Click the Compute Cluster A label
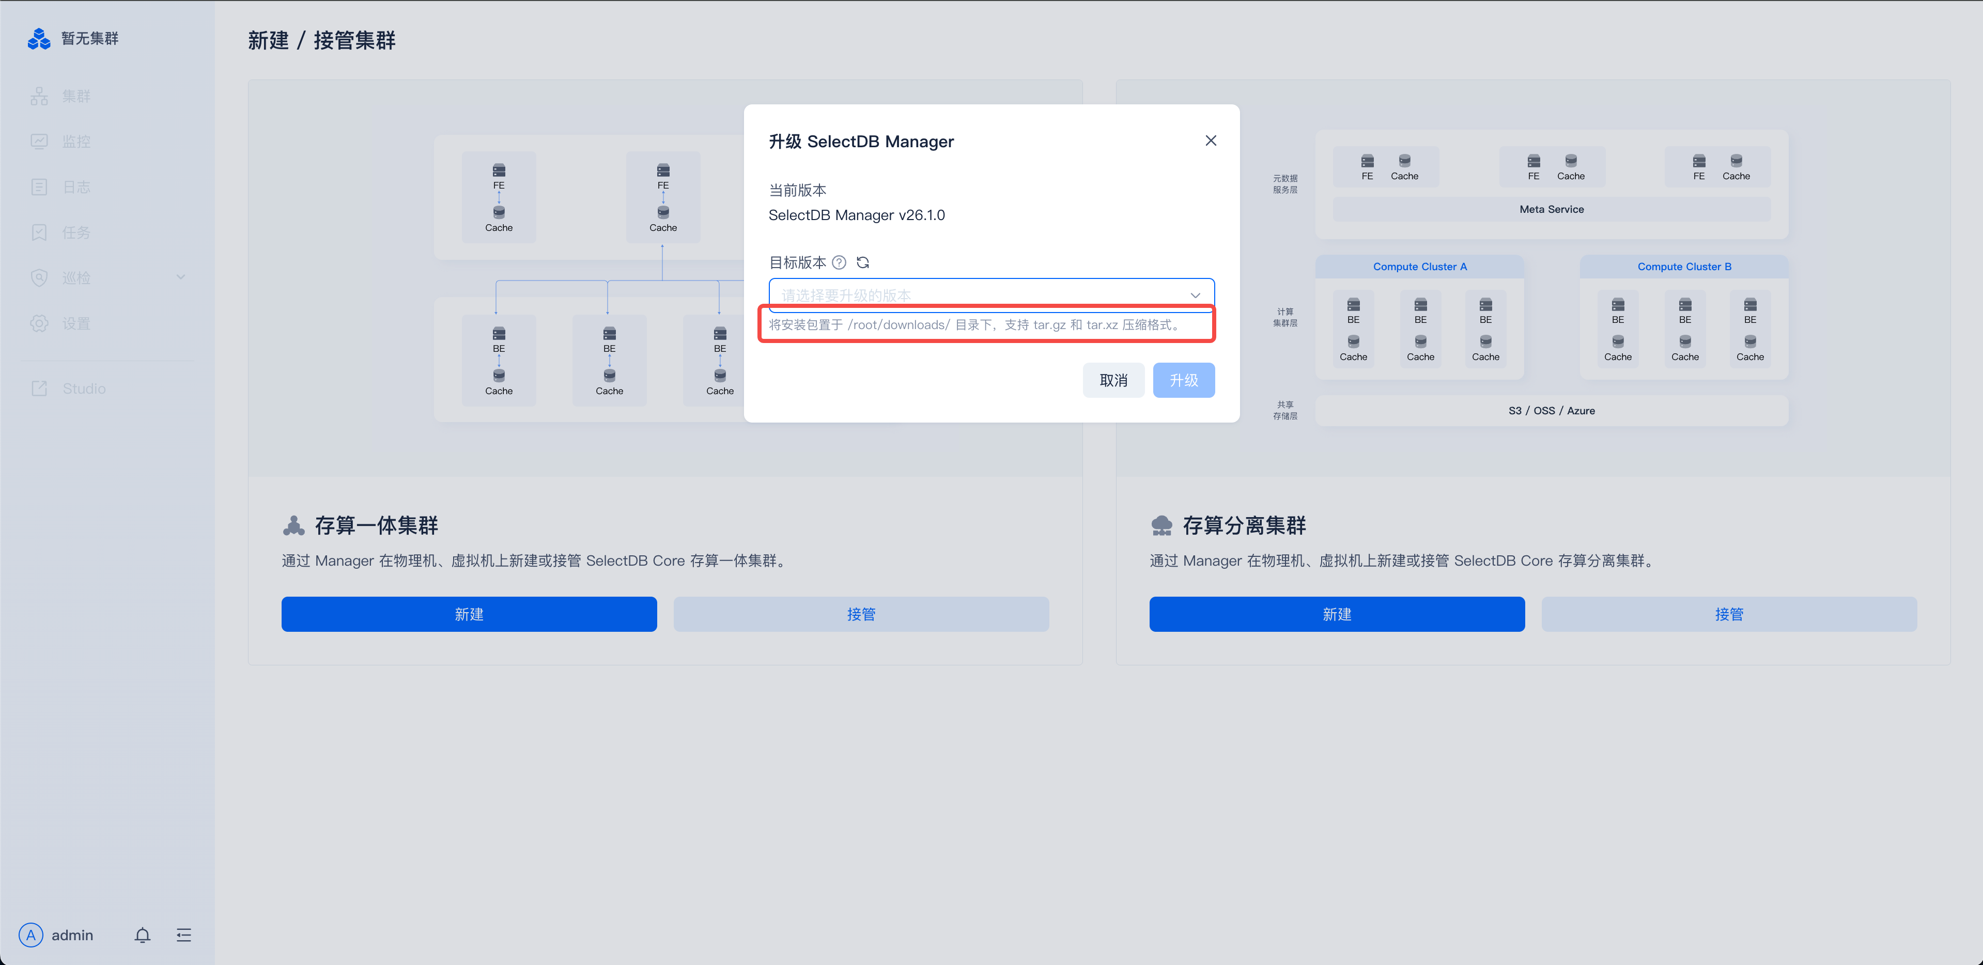Screen dimensions: 1983x965 click(x=1419, y=266)
